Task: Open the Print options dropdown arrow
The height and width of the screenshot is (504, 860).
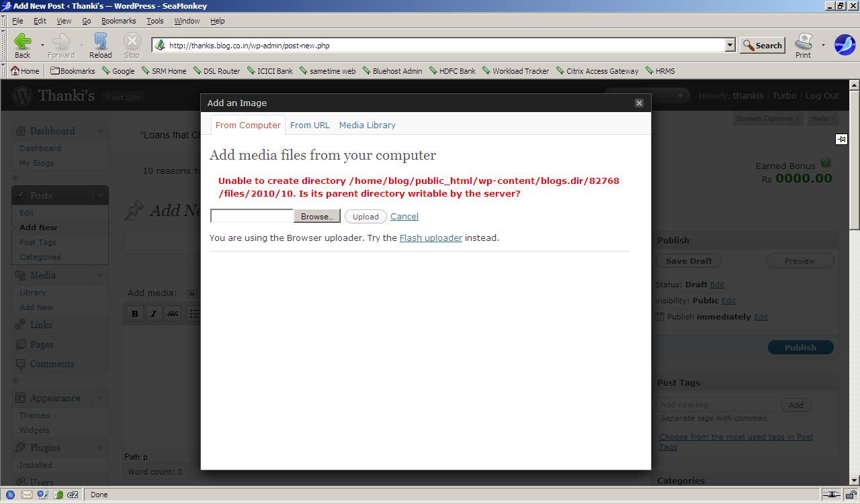Action: click(x=823, y=45)
